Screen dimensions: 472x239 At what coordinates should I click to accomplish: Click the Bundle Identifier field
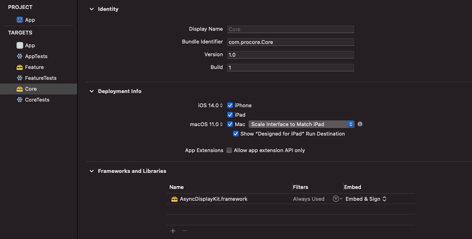(291, 42)
